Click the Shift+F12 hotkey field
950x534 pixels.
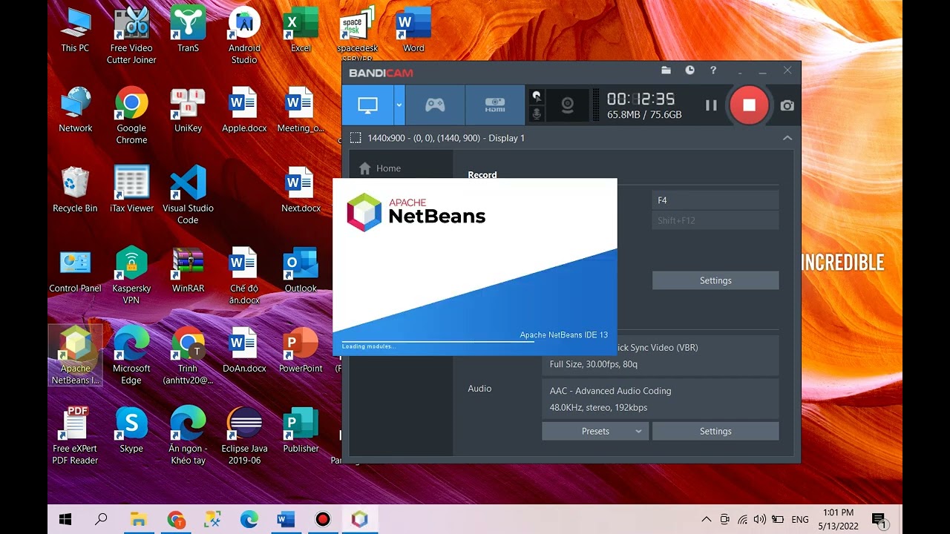715,220
